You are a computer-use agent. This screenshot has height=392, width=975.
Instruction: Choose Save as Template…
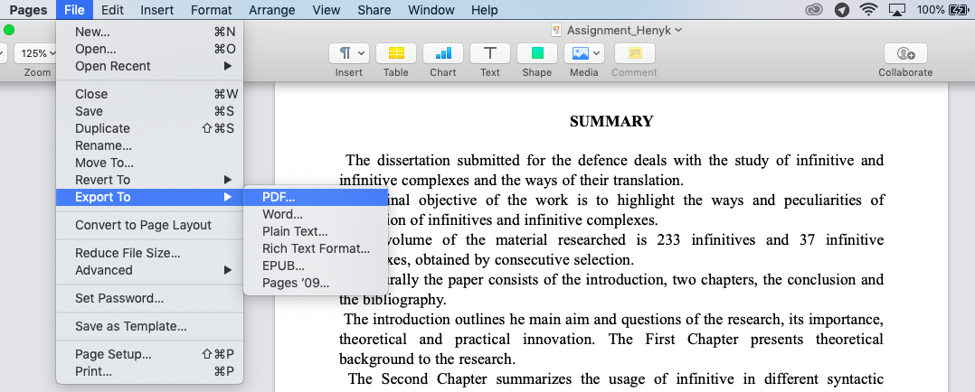[x=149, y=326]
